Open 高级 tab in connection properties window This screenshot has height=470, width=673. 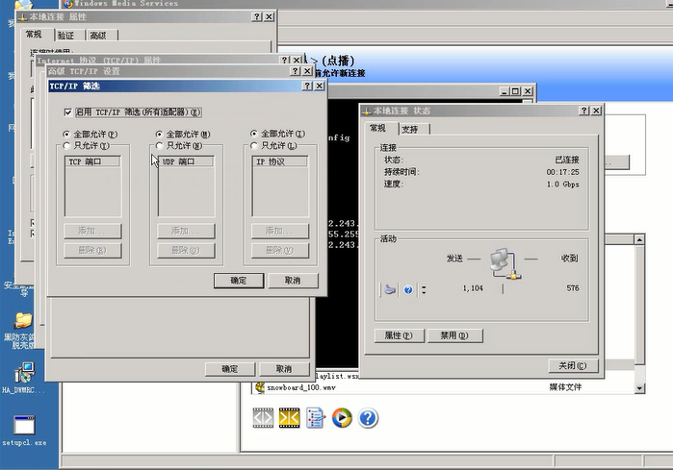click(101, 36)
